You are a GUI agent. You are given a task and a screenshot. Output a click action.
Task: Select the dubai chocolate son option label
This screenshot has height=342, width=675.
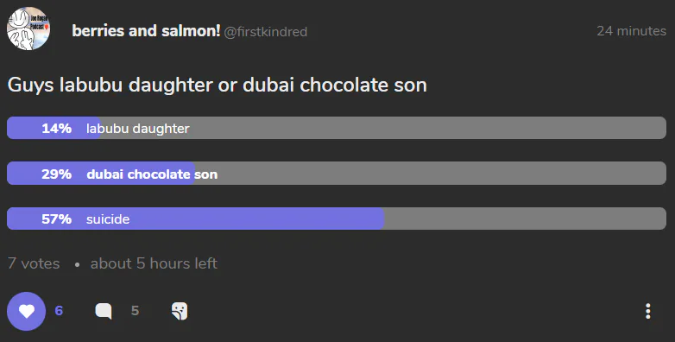pos(152,174)
